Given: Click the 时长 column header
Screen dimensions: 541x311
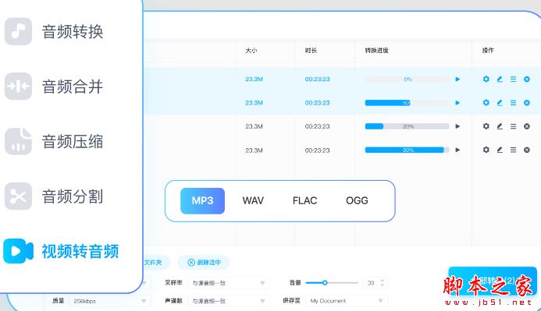Looking at the screenshot, I should click(311, 51).
